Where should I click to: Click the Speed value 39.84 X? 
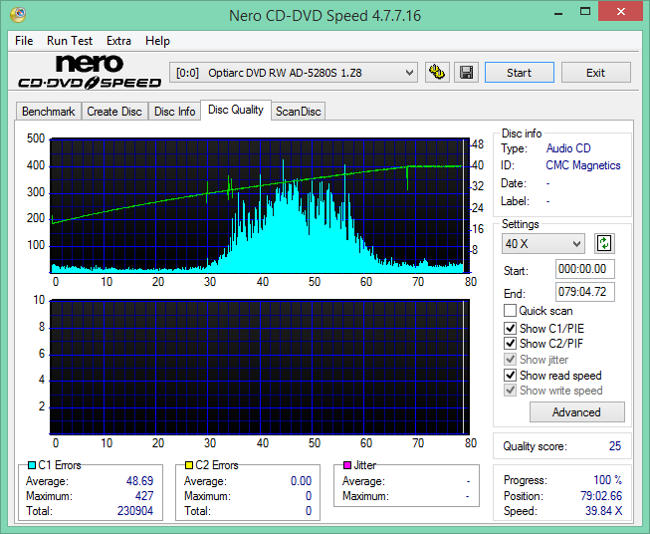(x=603, y=510)
